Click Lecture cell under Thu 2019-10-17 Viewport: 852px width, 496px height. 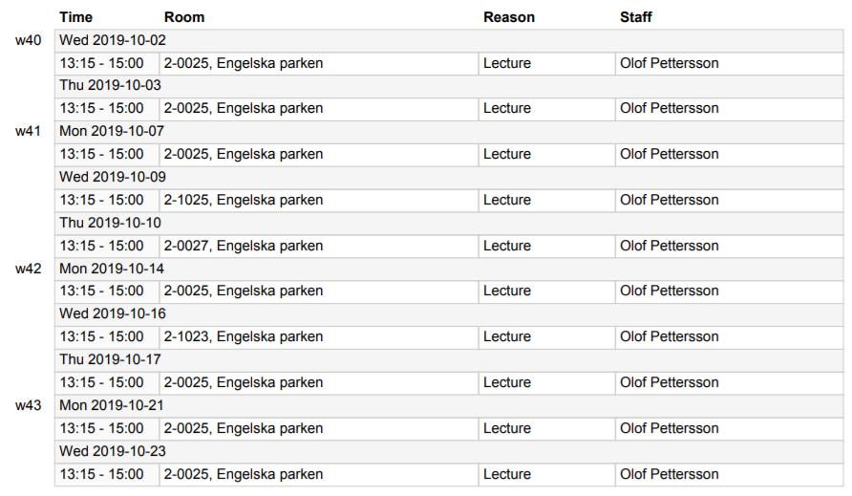507,383
